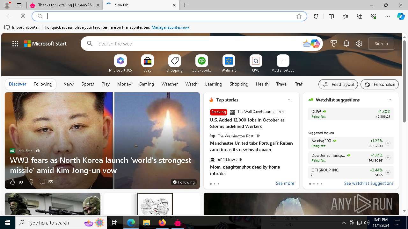Click See more in Top stories
Viewport: 408px width, 229px height.
(x=285, y=183)
